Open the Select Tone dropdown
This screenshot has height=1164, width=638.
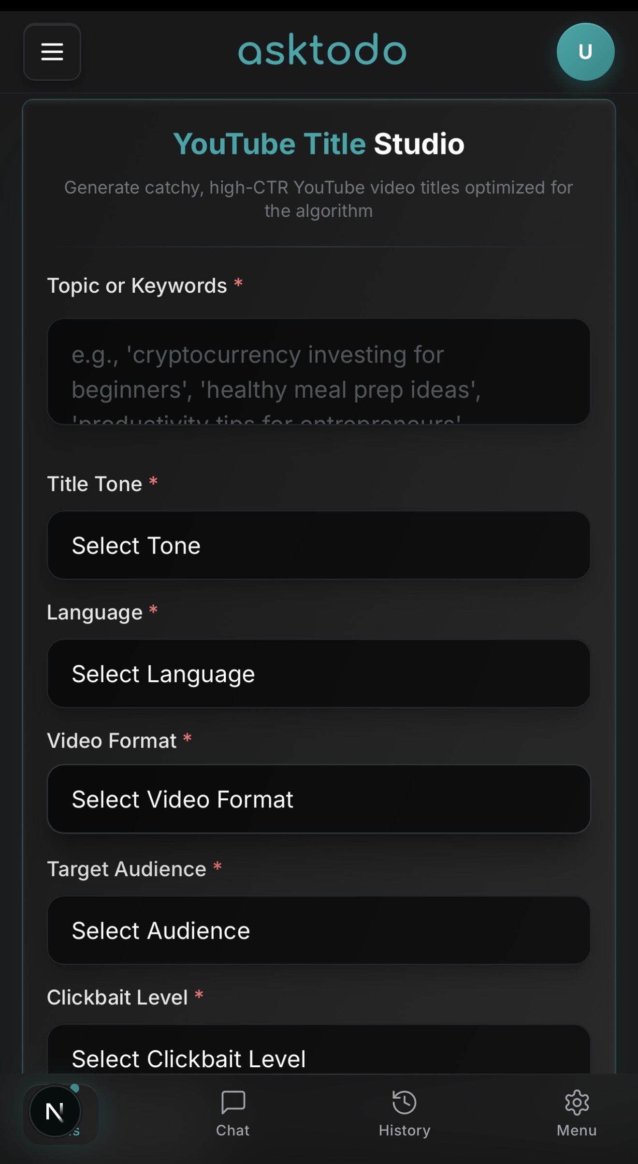319,545
